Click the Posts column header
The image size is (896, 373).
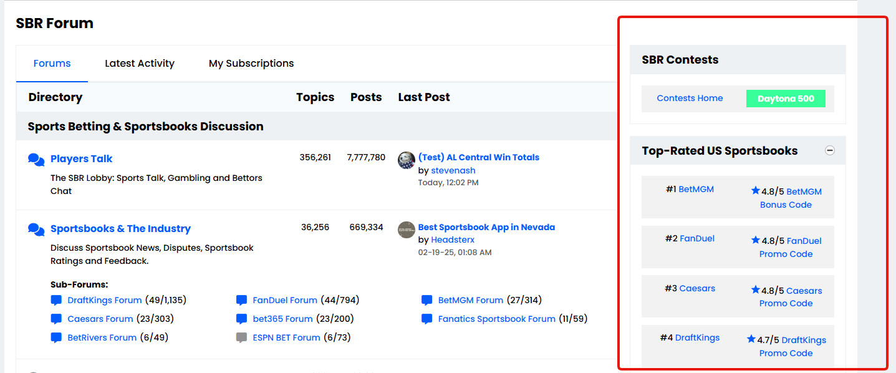tap(366, 97)
